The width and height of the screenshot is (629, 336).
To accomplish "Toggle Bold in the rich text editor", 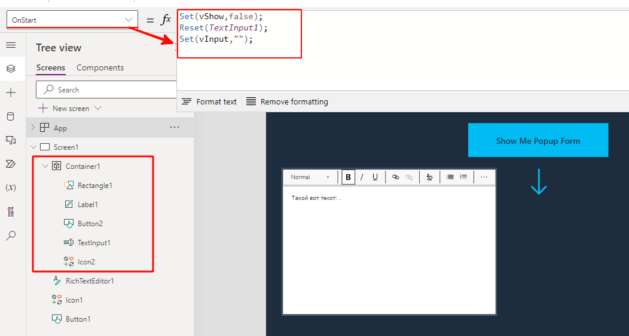I will point(348,177).
